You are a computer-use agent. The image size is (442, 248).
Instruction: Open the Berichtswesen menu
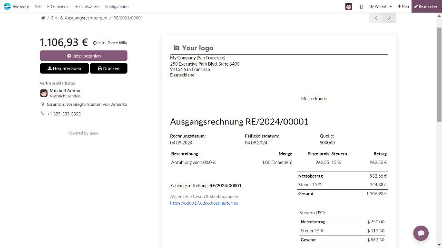coord(87,7)
